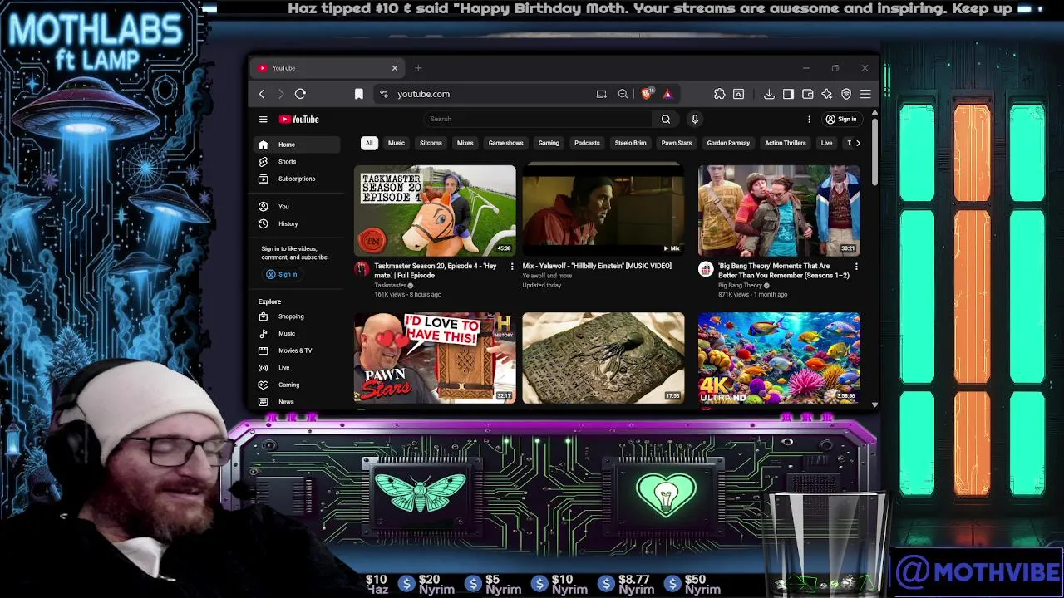Open options for Taskmaster Season 20 video
Viewport: 1064px width, 598px height.
point(511,267)
